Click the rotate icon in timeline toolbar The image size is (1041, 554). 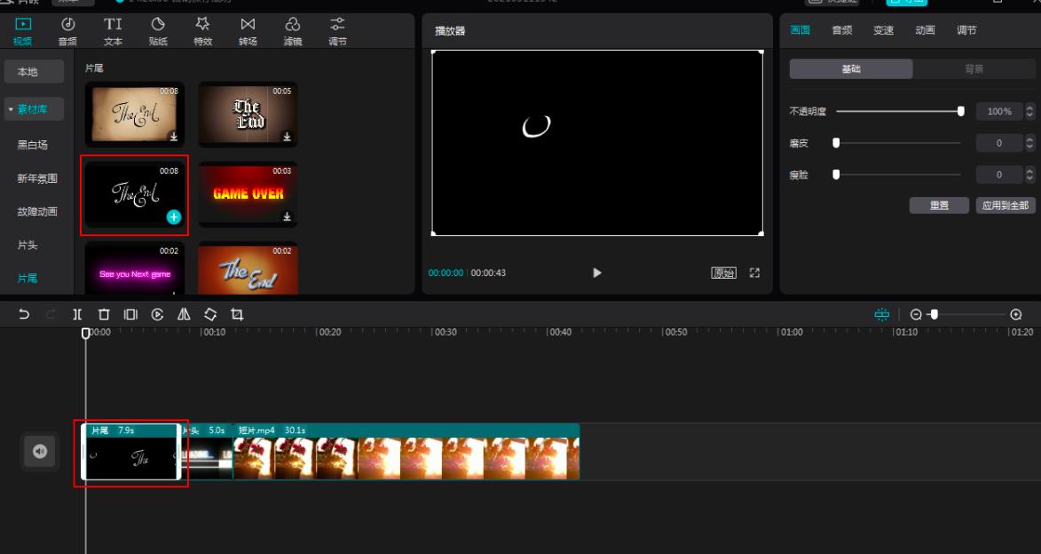coord(210,314)
